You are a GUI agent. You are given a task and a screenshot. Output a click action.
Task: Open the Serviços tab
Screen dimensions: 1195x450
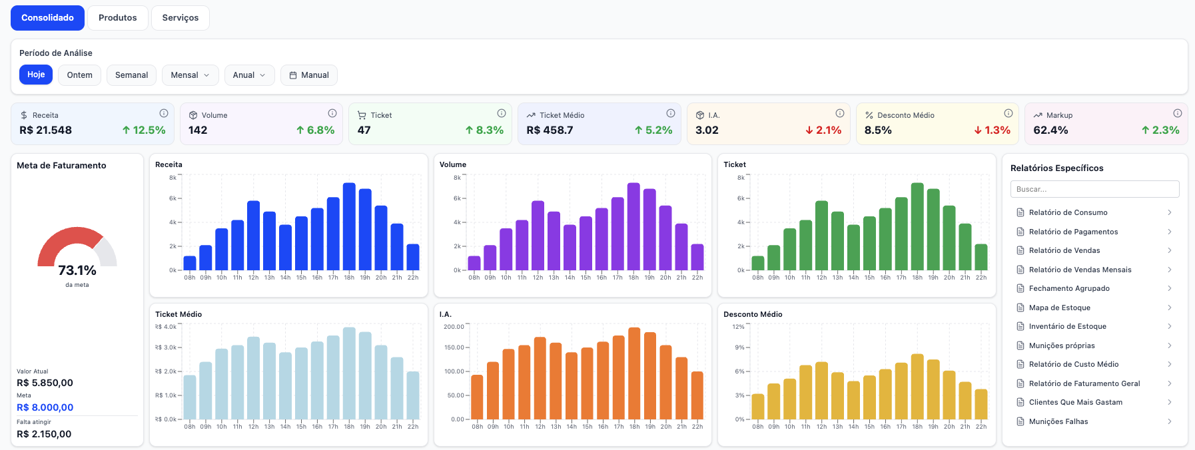[181, 18]
